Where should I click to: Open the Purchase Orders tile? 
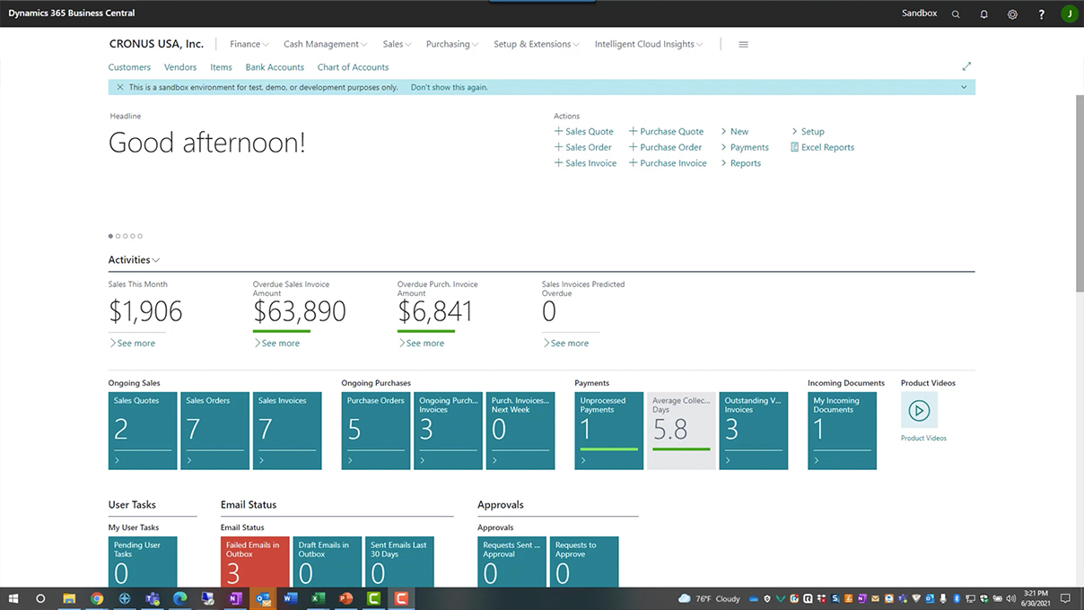[376, 431]
